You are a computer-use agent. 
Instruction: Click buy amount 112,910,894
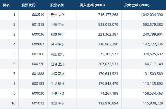(108, 103)
